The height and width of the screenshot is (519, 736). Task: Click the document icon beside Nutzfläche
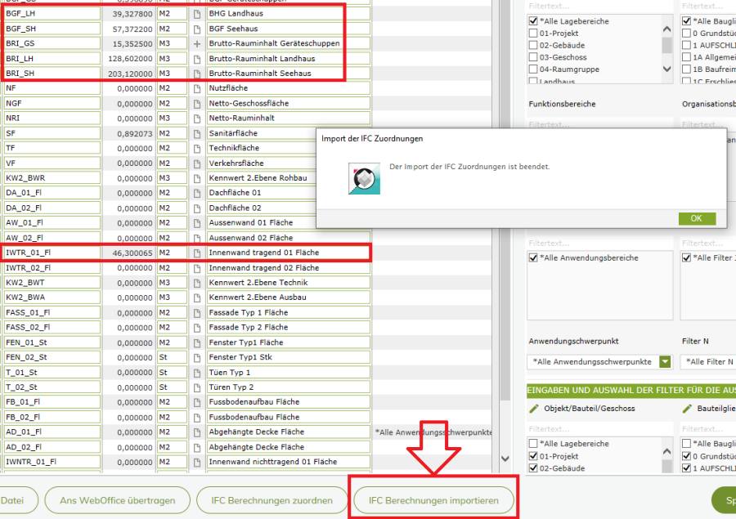[197, 88]
